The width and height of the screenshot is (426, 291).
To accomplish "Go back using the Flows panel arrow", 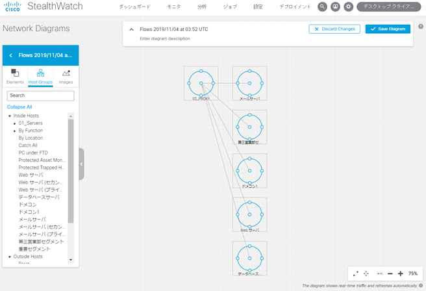I will (x=10, y=55).
